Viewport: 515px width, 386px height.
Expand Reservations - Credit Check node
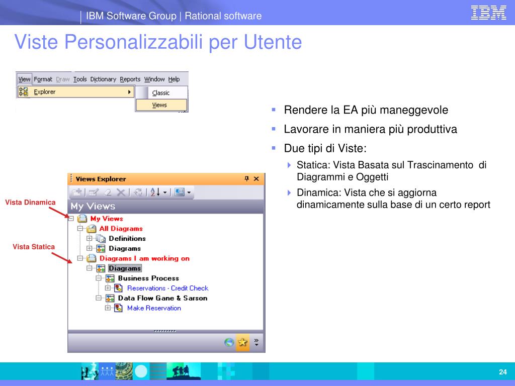tap(108, 288)
